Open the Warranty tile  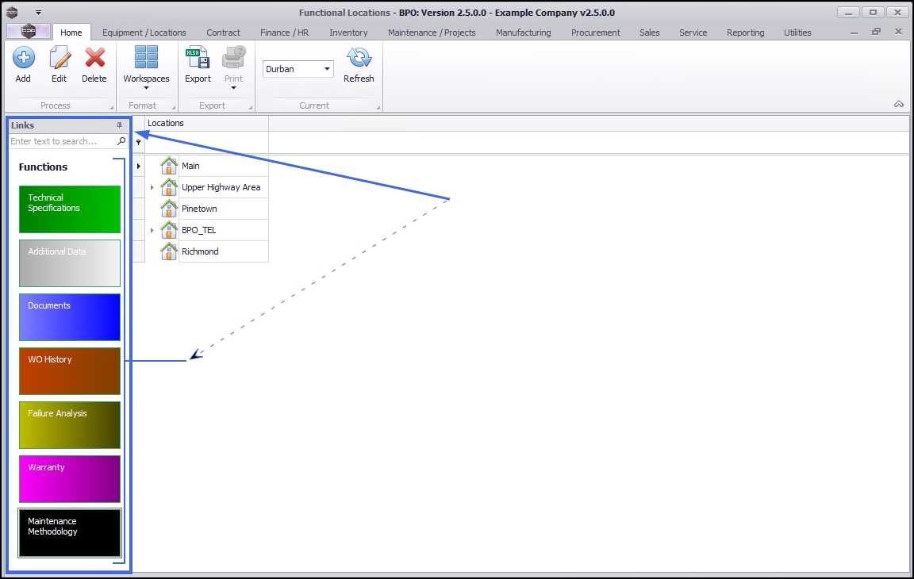pos(70,479)
